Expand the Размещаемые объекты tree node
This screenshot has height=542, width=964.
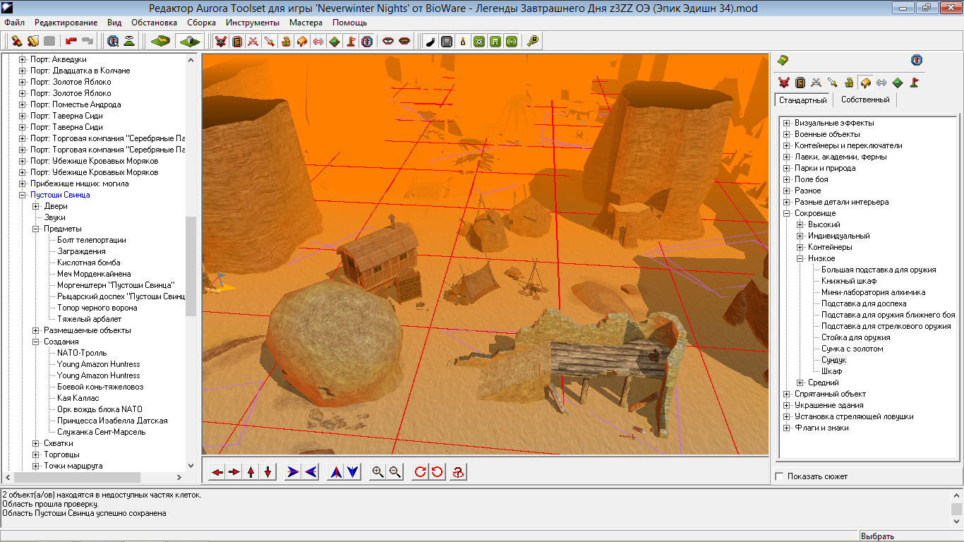point(36,330)
